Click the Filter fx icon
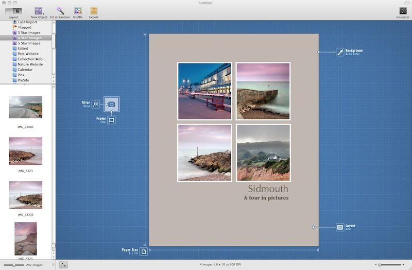The width and height of the screenshot is (412, 270). 96,104
